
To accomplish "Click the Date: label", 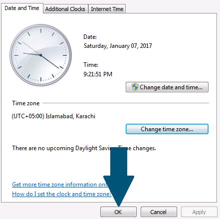I will [x=90, y=37].
